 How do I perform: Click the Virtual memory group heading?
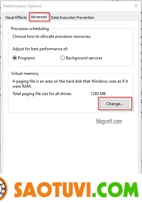pyautogui.click(x=25, y=74)
